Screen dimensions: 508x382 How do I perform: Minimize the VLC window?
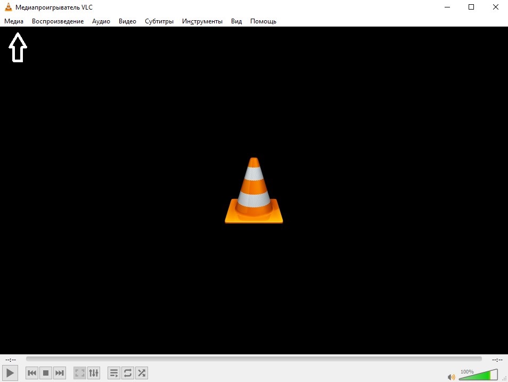[447, 7]
